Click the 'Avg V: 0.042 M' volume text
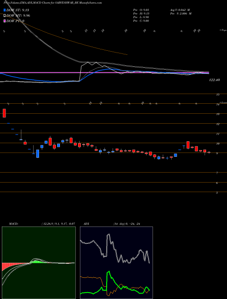This screenshot has width=227, height=299. [x=180, y=10]
